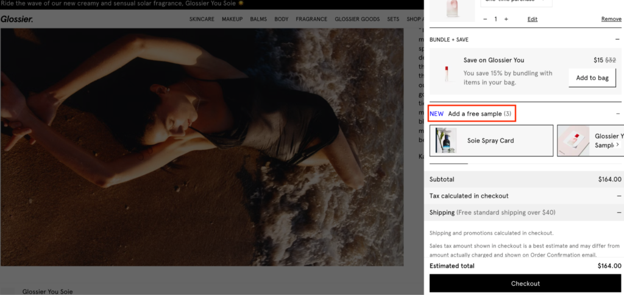Add Glossier You bundle to bag
Image resolution: width=624 pixels, height=295 pixels.
(592, 78)
